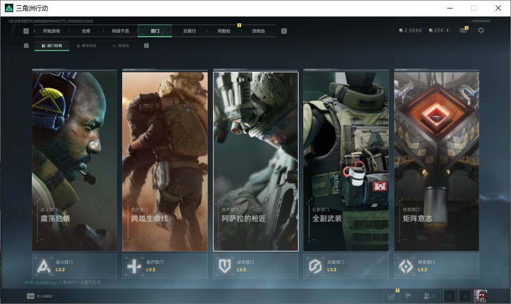Click the 战斗部门 emblem icon
The image size is (511, 304).
tap(44, 266)
